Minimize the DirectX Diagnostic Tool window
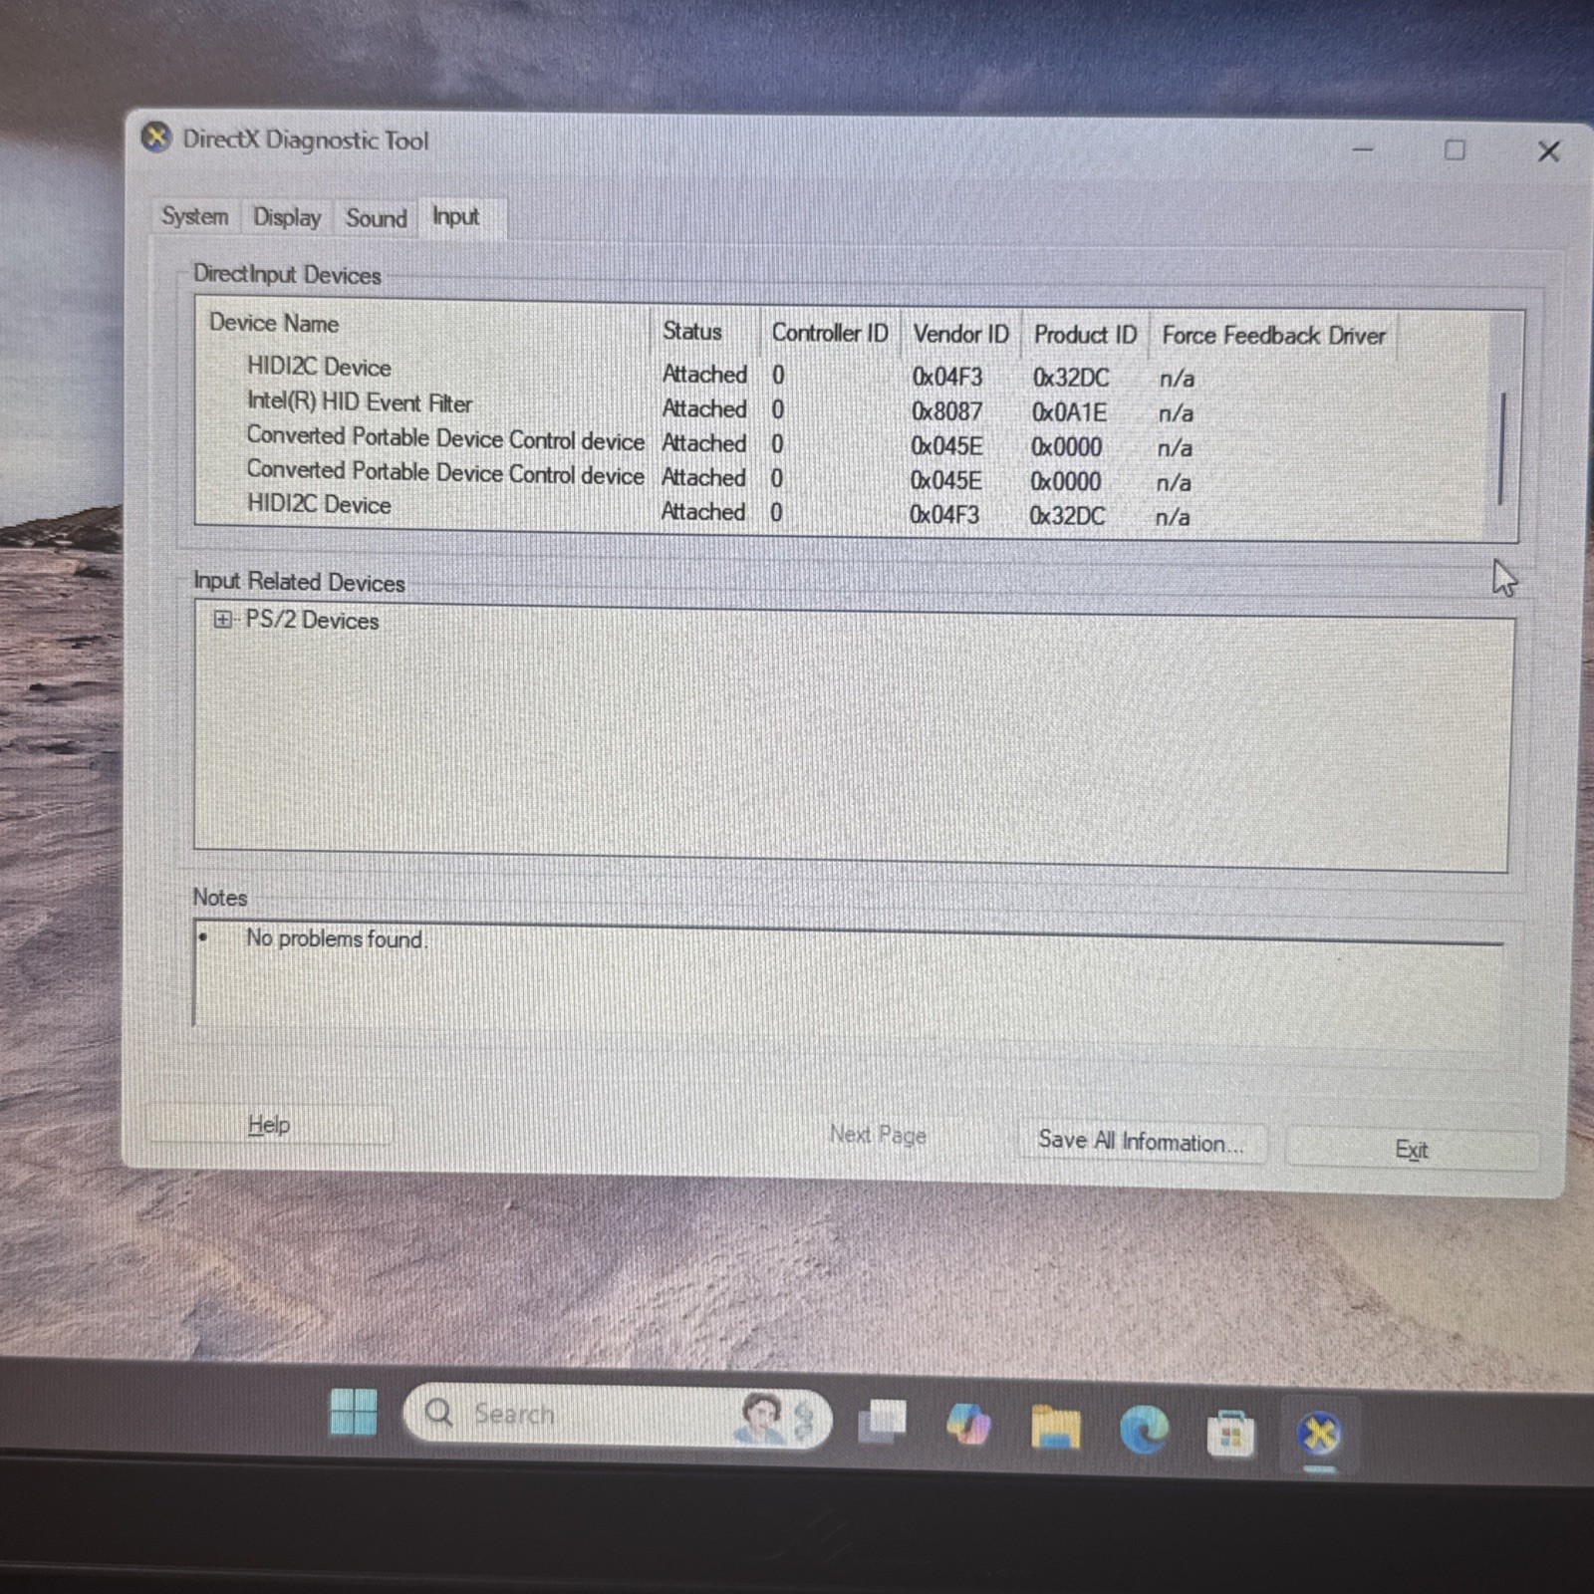Image resolution: width=1594 pixels, height=1594 pixels. coord(1363,149)
